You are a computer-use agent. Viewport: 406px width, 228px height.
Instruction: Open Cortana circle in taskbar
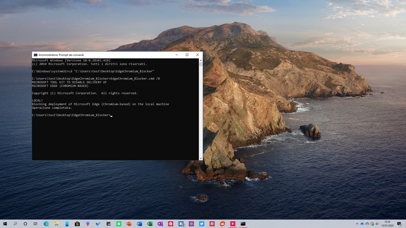(x=25, y=224)
